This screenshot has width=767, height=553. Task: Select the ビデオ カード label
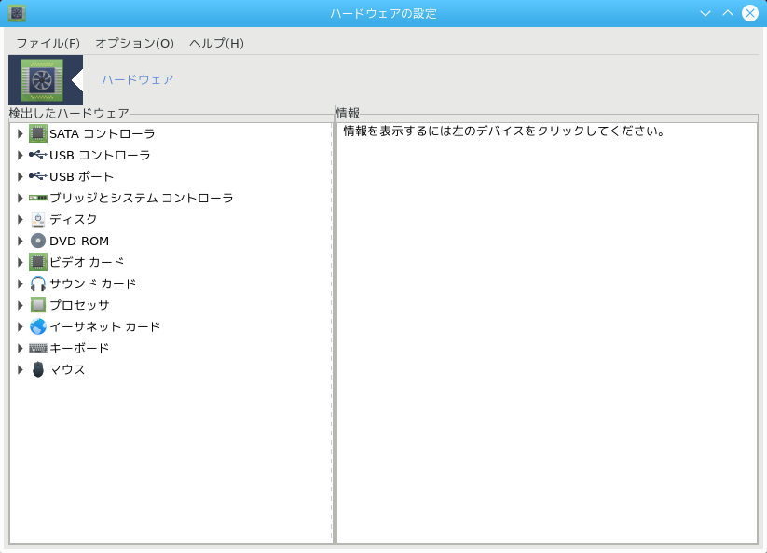(x=87, y=262)
